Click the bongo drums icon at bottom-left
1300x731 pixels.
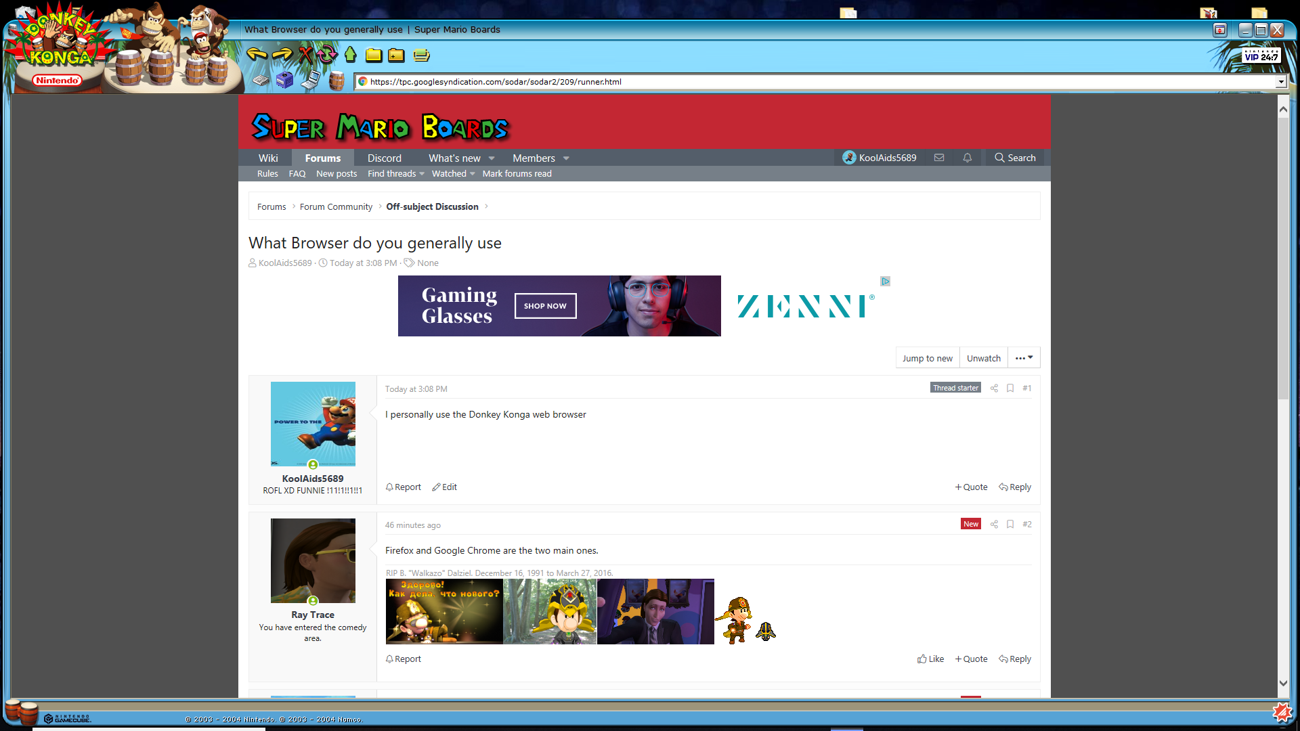(x=20, y=712)
